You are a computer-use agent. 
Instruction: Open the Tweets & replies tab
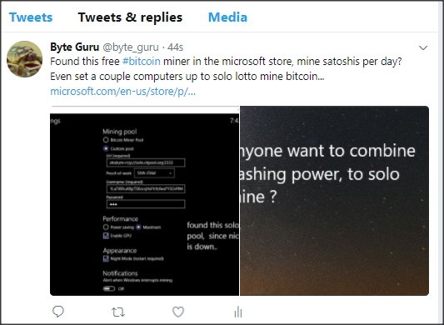pyautogui.click(x=130, y=17)
